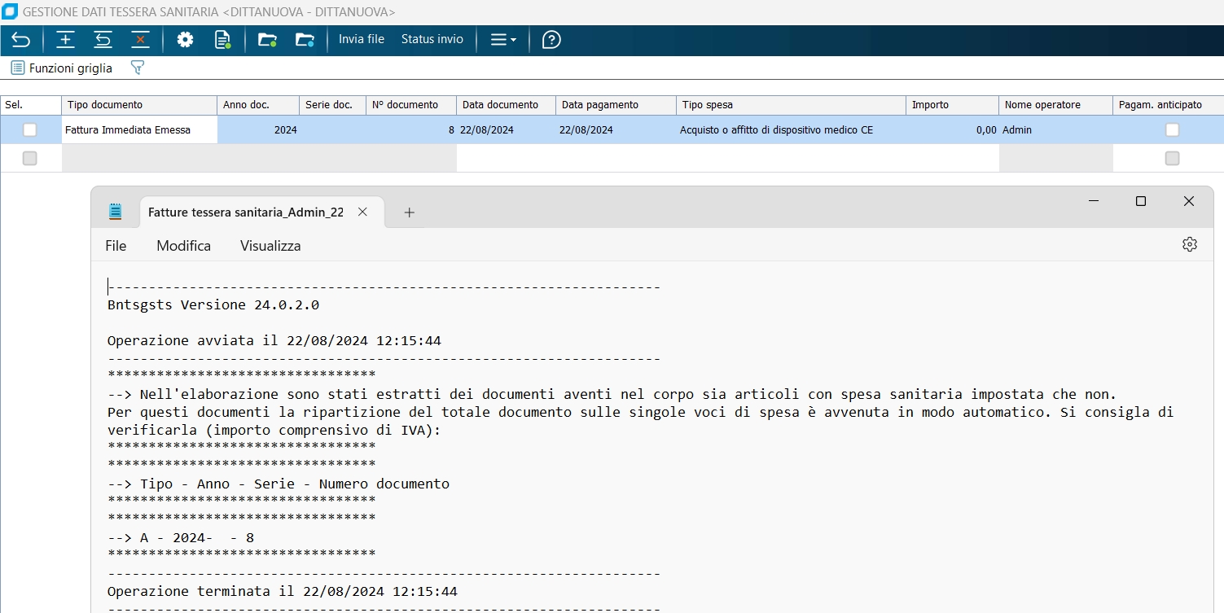Click the 2024 year cell in the grid

pos(258,129)
